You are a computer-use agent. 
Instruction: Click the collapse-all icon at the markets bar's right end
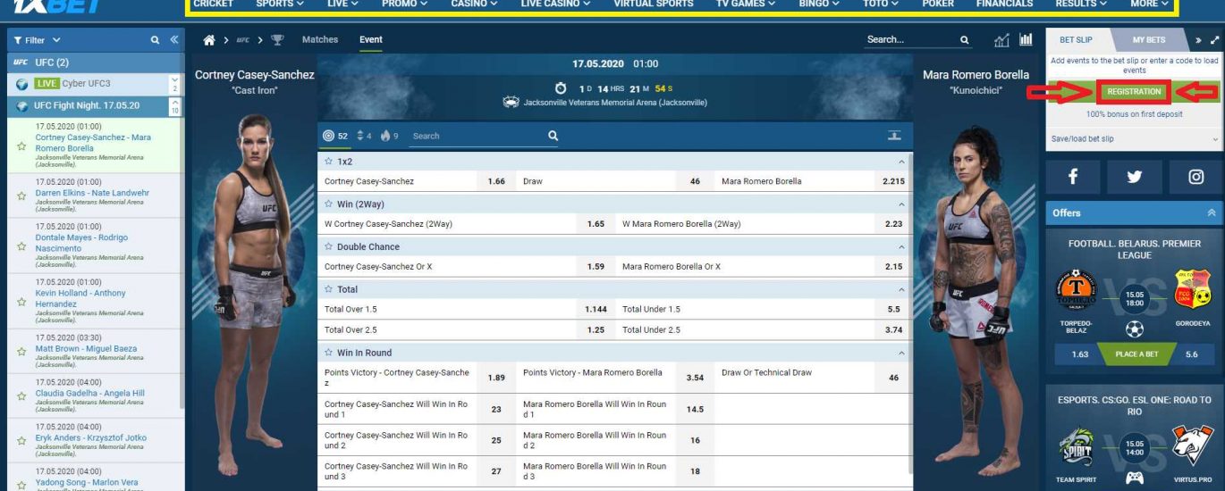click(x=894, y=136)
